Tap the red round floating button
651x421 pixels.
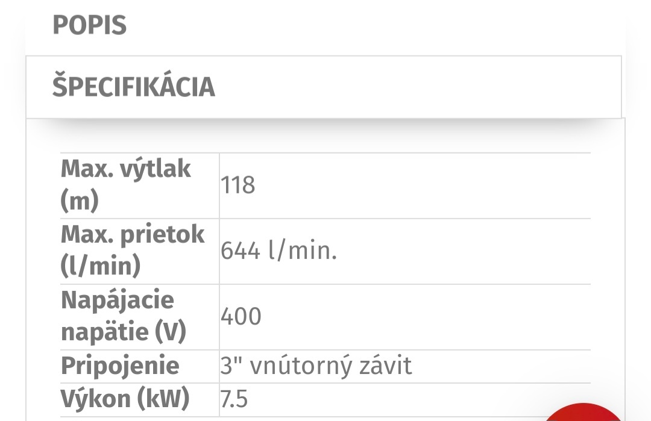pyautogui.click(x=584, y=414)
